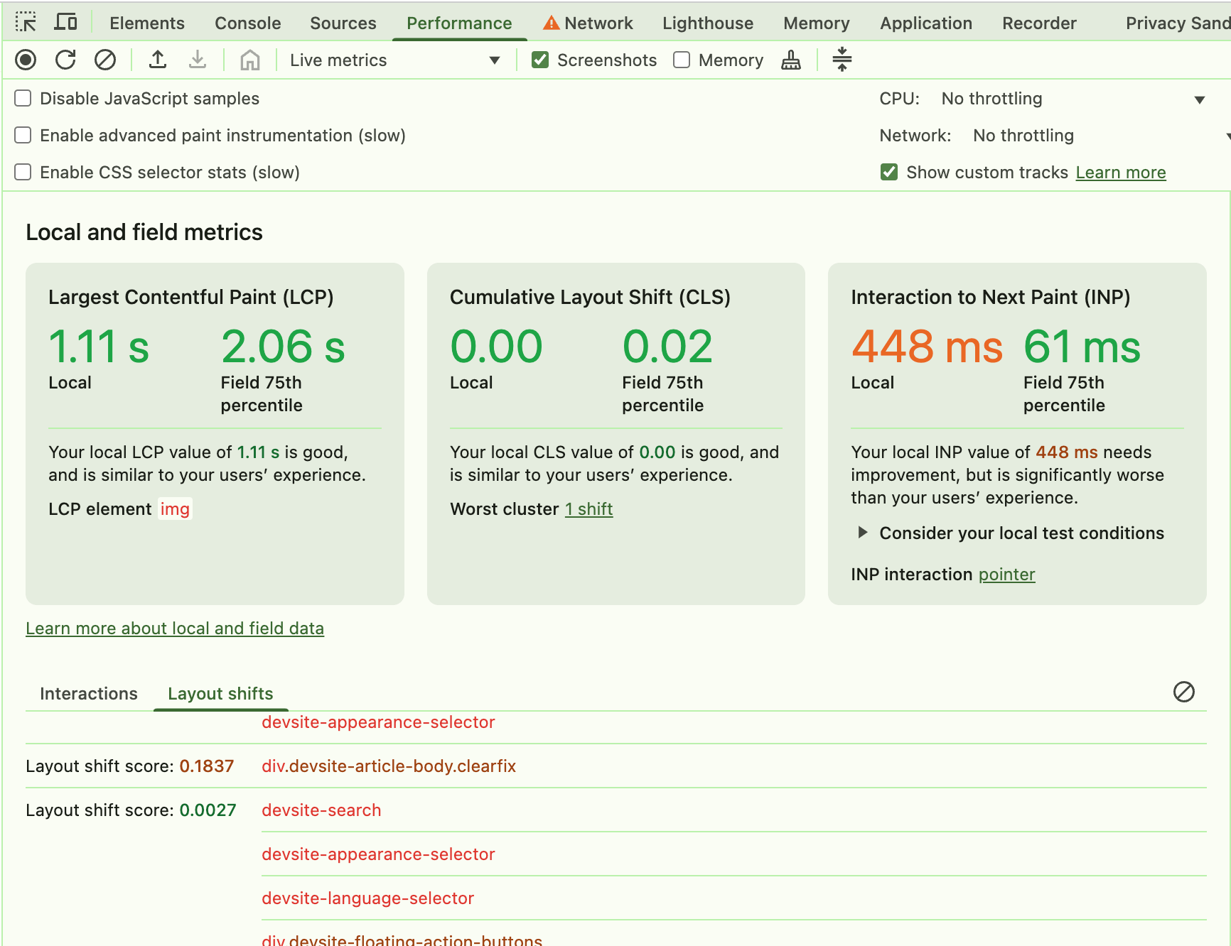
Task: Save the current performance profile
Action: point(198,60)
